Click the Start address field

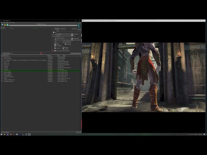(64, 41)
